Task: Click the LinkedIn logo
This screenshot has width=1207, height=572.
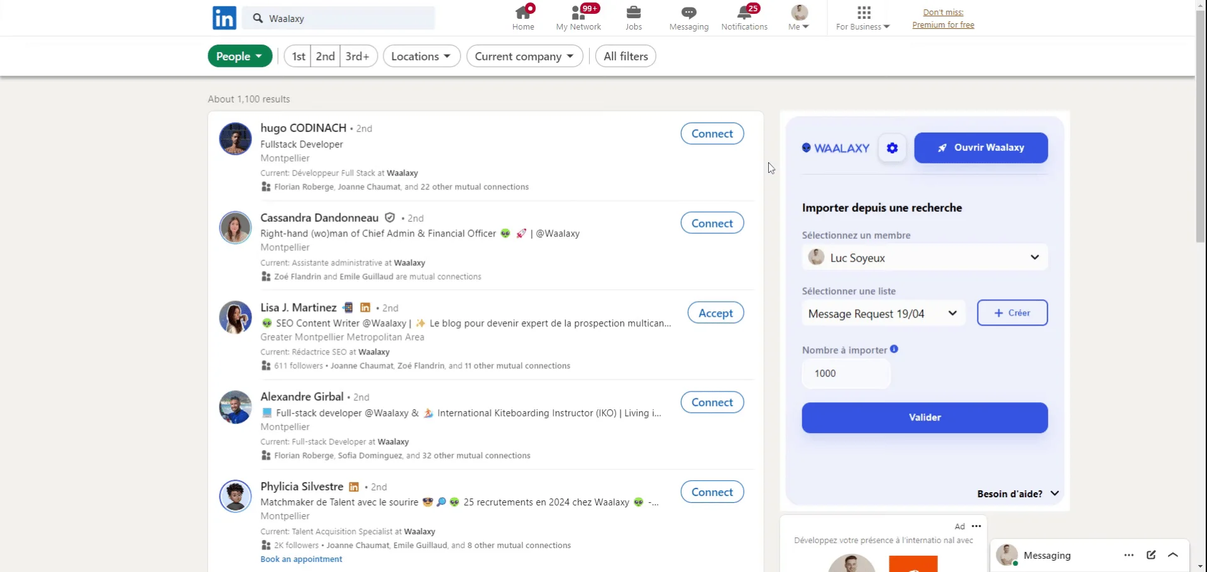Action: click(224, 18)
